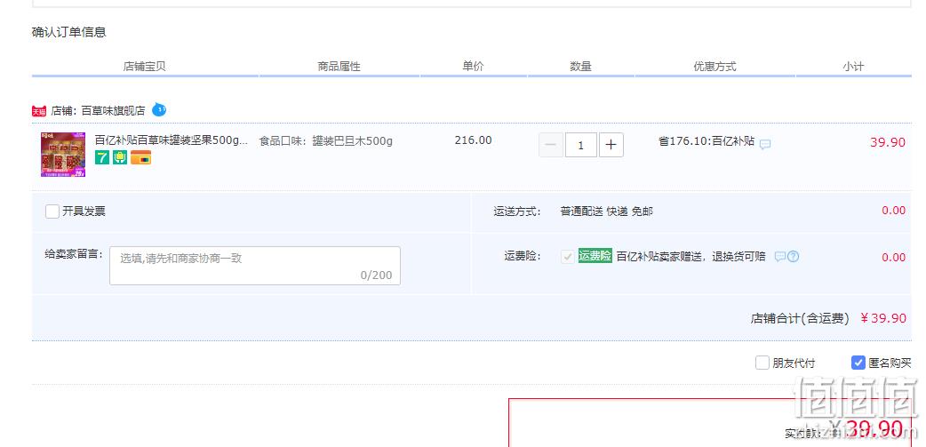Click the 0/200 character counter
Screen dimensions: 926x447
pyautogui.click(x=376, y=275)
